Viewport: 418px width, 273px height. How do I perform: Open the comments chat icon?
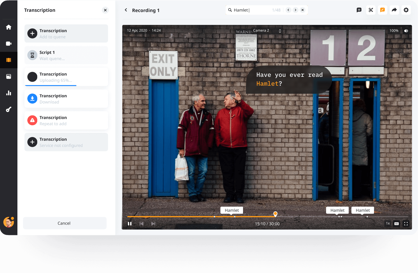click(359, 10)
